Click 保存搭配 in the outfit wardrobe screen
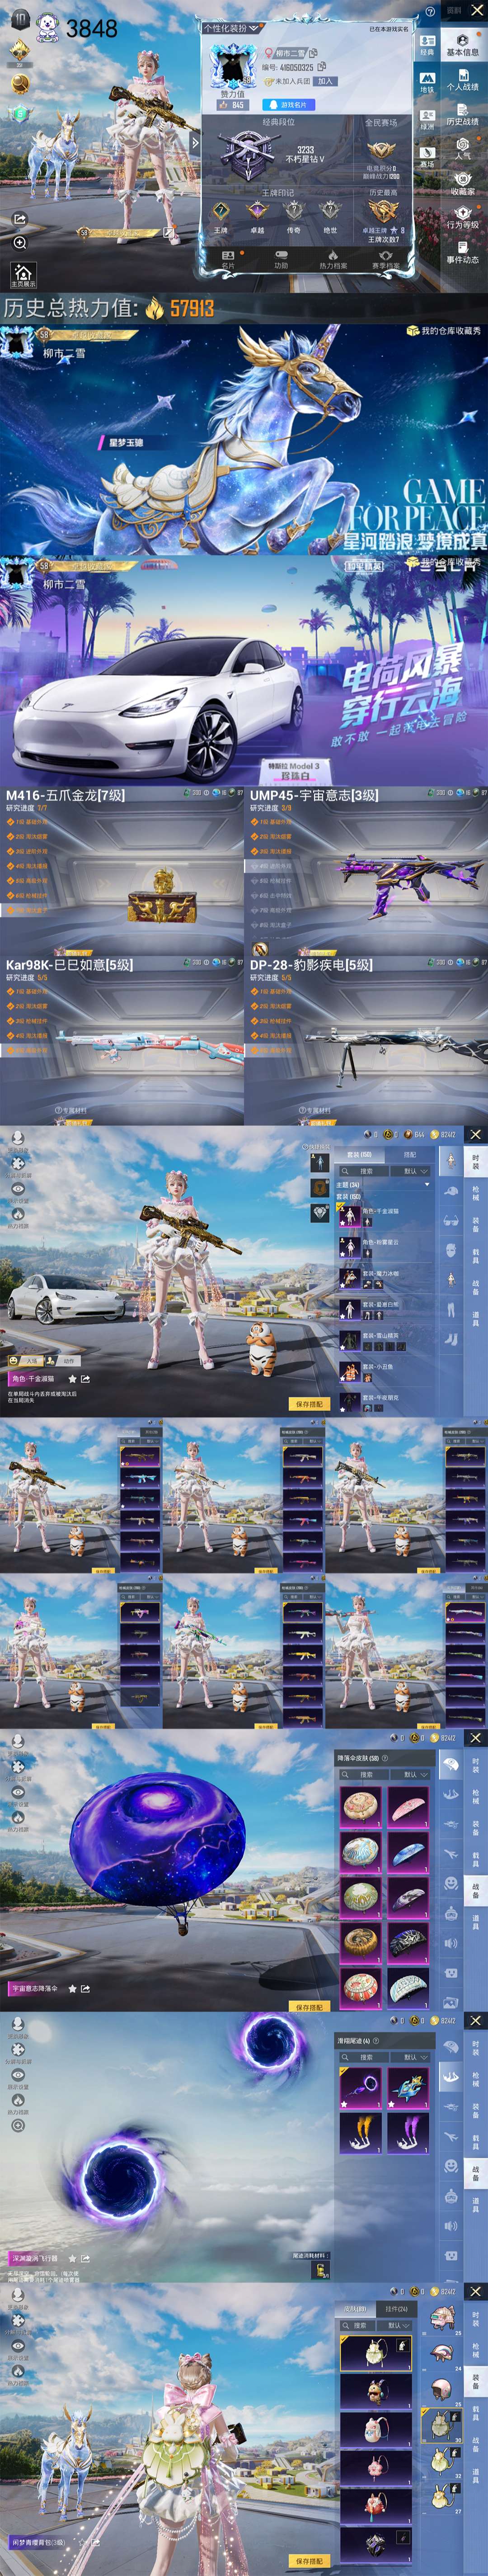The image size is (488, 2576). [310, 1404]
